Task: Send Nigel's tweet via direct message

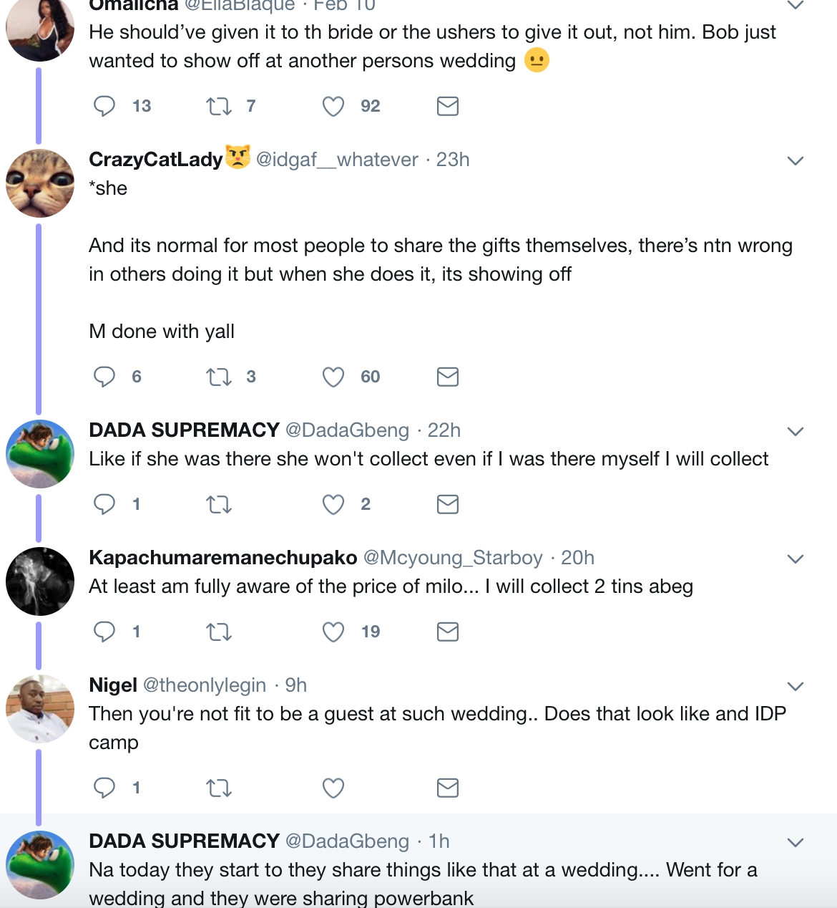Action: pyautogui.click(x=448, y=788)
